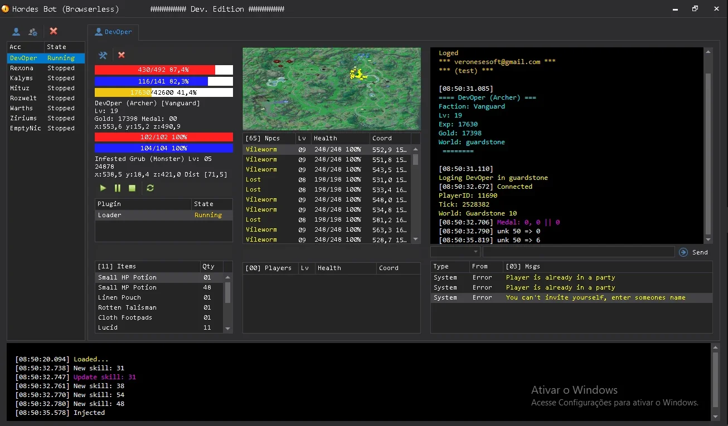Select the Lucid item row
Screen dimensions: 728x426
[x=159, y=327]
